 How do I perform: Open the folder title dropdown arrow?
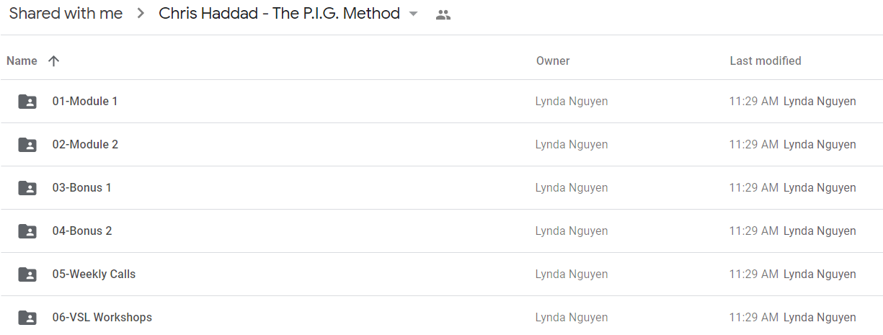point(413,14)
